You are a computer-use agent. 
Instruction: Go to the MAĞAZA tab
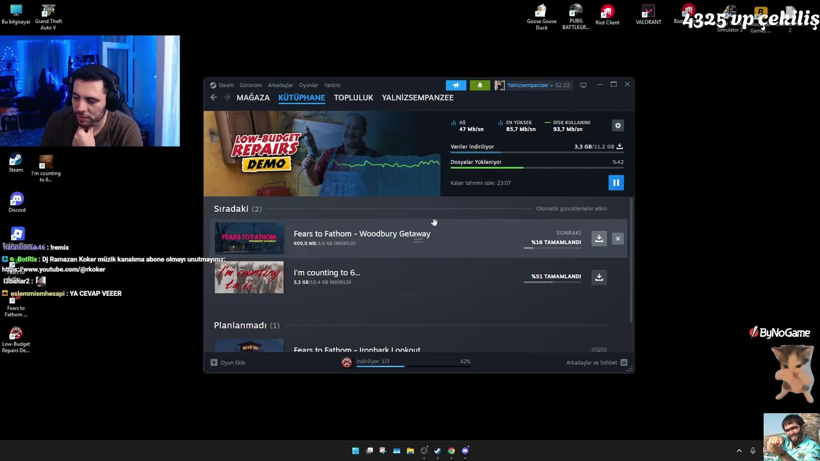[x=253, y=97]
